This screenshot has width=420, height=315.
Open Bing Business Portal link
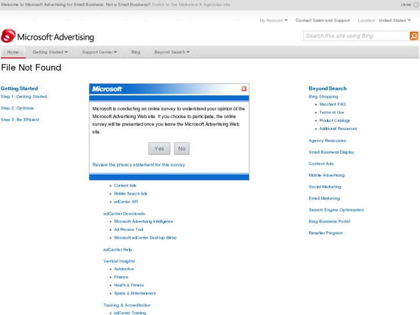329,221
